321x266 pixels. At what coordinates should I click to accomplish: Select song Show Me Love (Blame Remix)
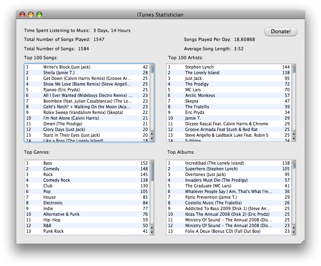pyautogui.click(x=87, y=84)
